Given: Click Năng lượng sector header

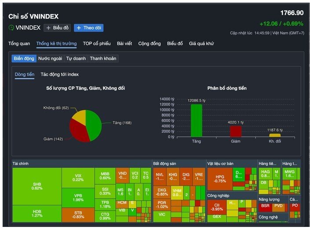Looking at the screenshot, I should click(269, 200).
